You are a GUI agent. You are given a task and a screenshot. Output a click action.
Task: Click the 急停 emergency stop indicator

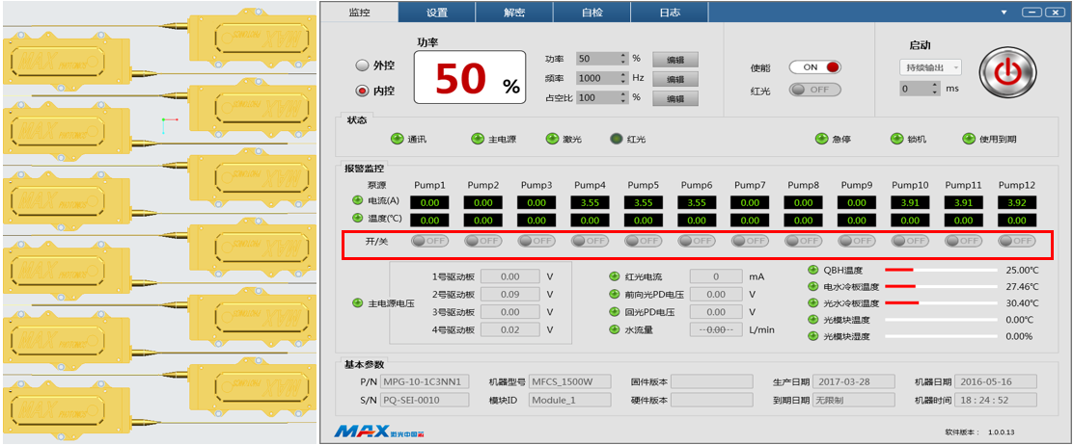pos(823,139)
